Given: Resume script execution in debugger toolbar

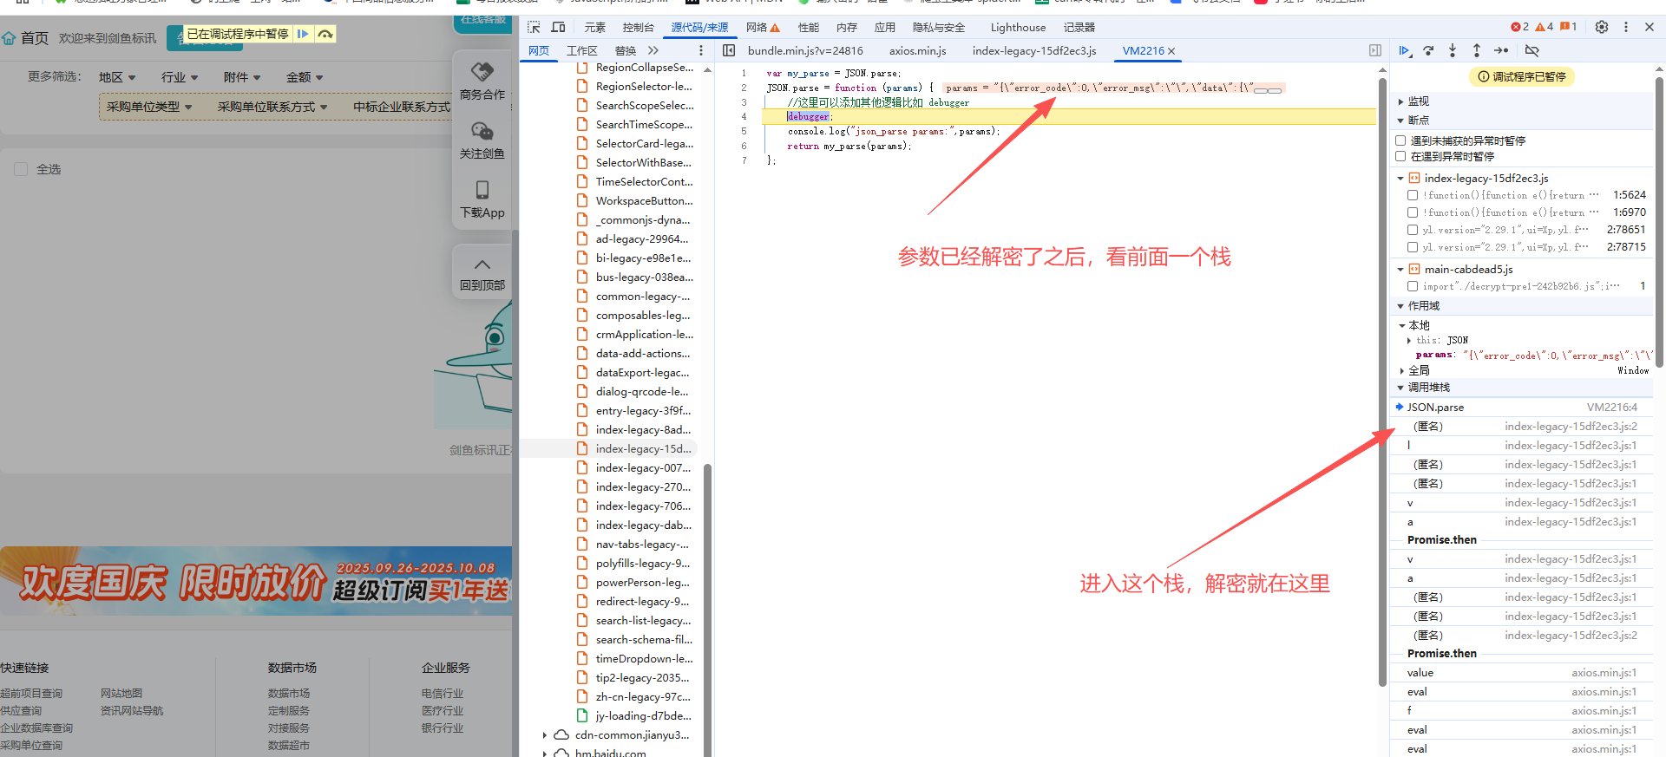Looking at the screenshot, I should point(1405,50).
